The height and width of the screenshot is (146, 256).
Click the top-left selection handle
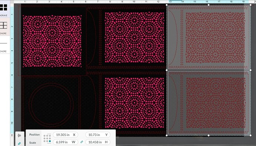point(167,5)
